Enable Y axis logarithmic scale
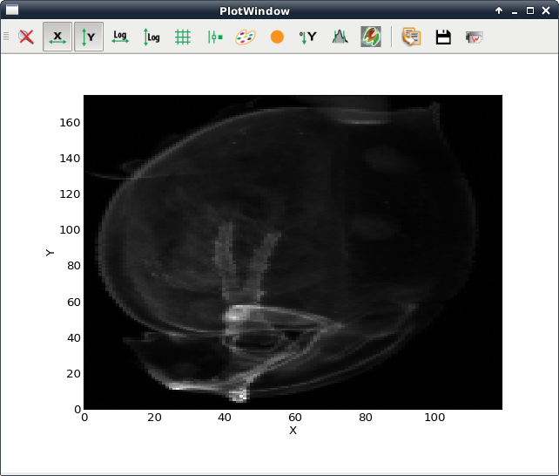The image size is (559, 476). tap(152, 37)
